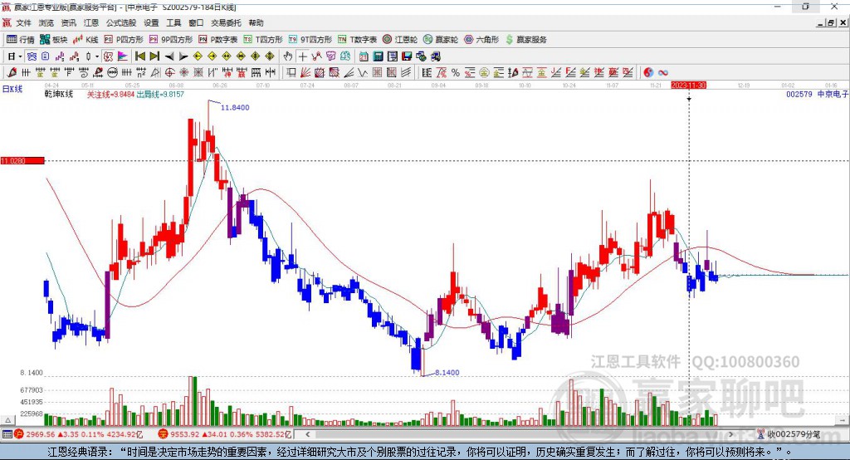Click the yin-yang taiji icon
Screen dimensions: 850x460
648,72
